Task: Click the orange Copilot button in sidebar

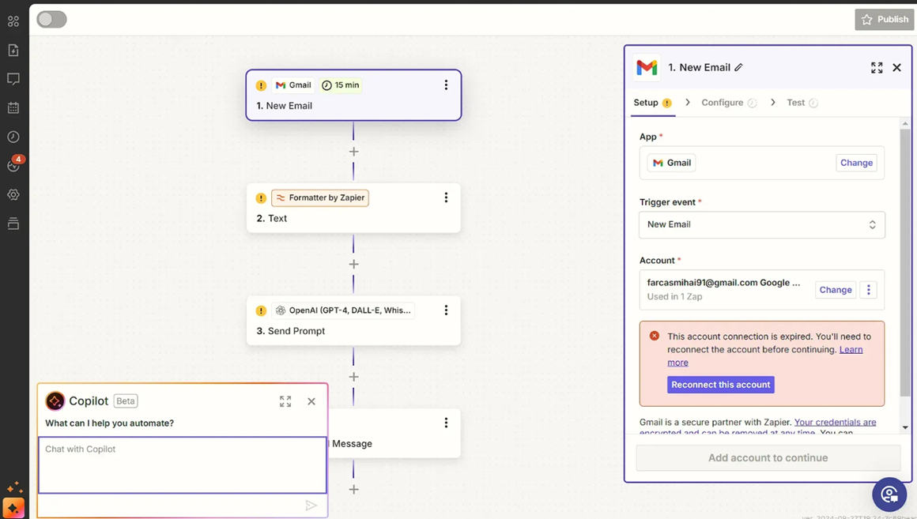Action: coord(13,508)
